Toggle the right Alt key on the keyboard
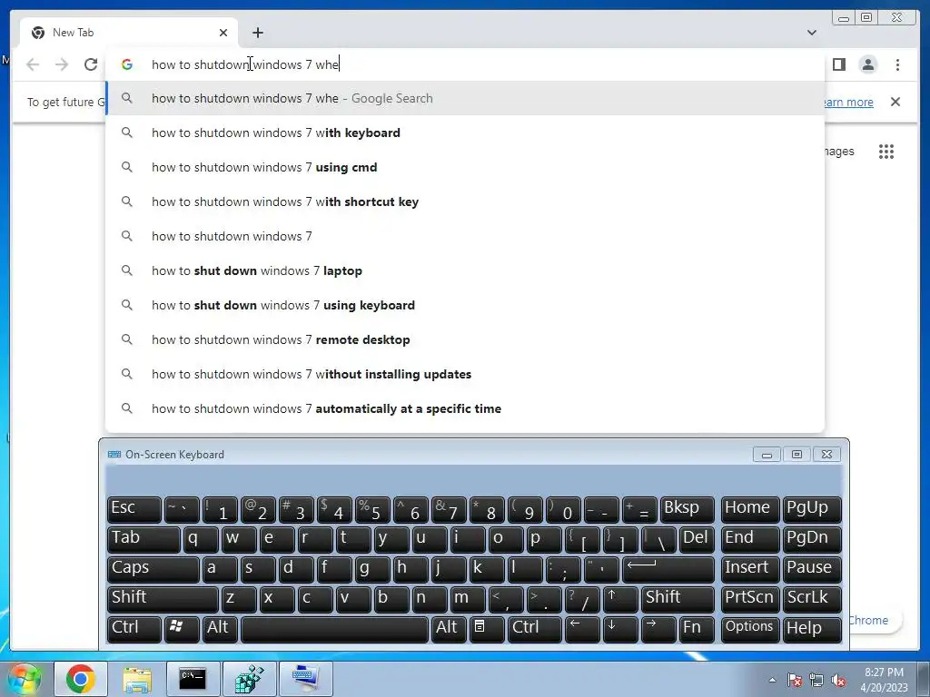 click(449, 629)
